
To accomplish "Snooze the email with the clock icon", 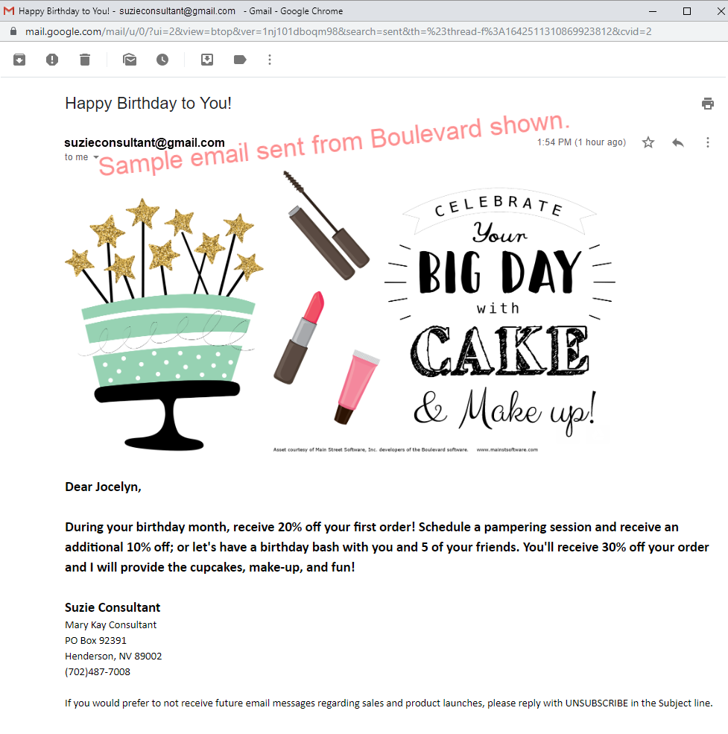I will (x=162, y=60).
